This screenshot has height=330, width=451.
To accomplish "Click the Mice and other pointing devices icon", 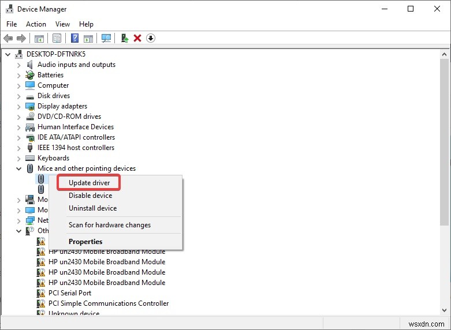I will pyautogui.click(x=29, y=168).
